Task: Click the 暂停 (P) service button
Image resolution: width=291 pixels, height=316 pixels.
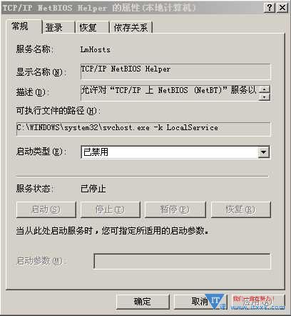Action: pyautogui.click(x=175, y=209)
